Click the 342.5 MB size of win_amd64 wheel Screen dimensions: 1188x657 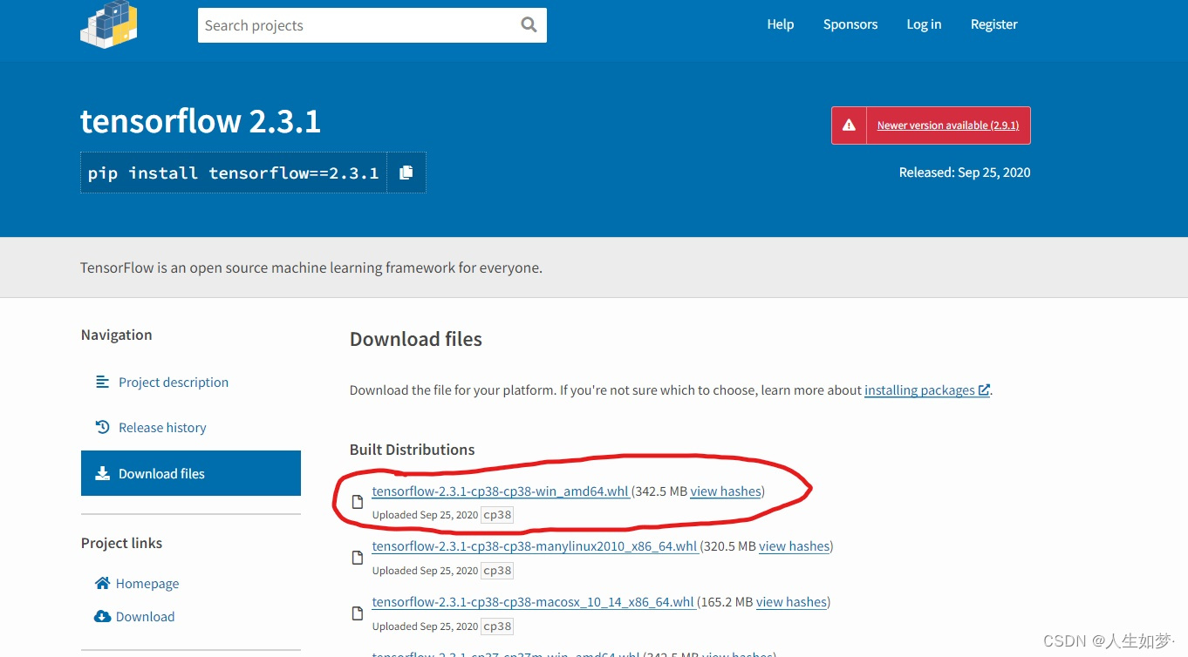pos(661,491)
